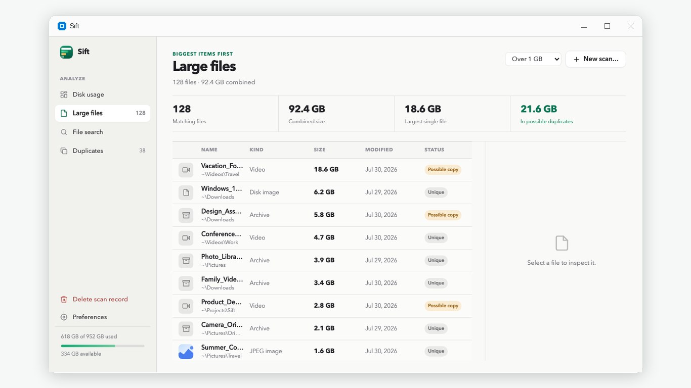Viewport: 691px width, 388px height.
Task: Click the disk usage progress bar
Action: [x=103, y=346]
